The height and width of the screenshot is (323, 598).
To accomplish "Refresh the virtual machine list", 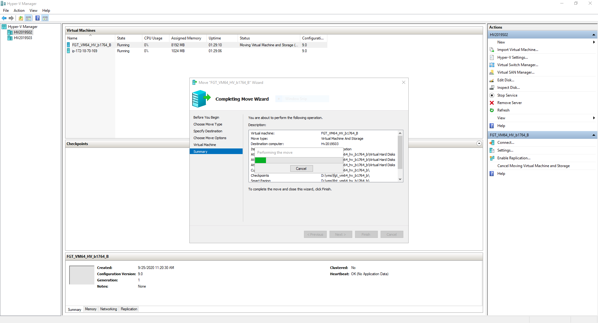I will 503,110.
